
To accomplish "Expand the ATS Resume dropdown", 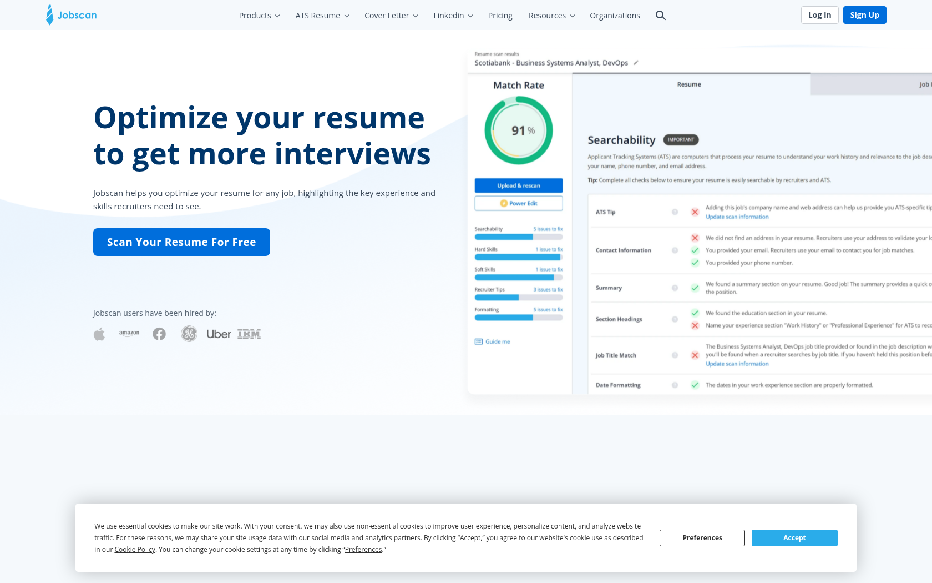I will point(322,16).
